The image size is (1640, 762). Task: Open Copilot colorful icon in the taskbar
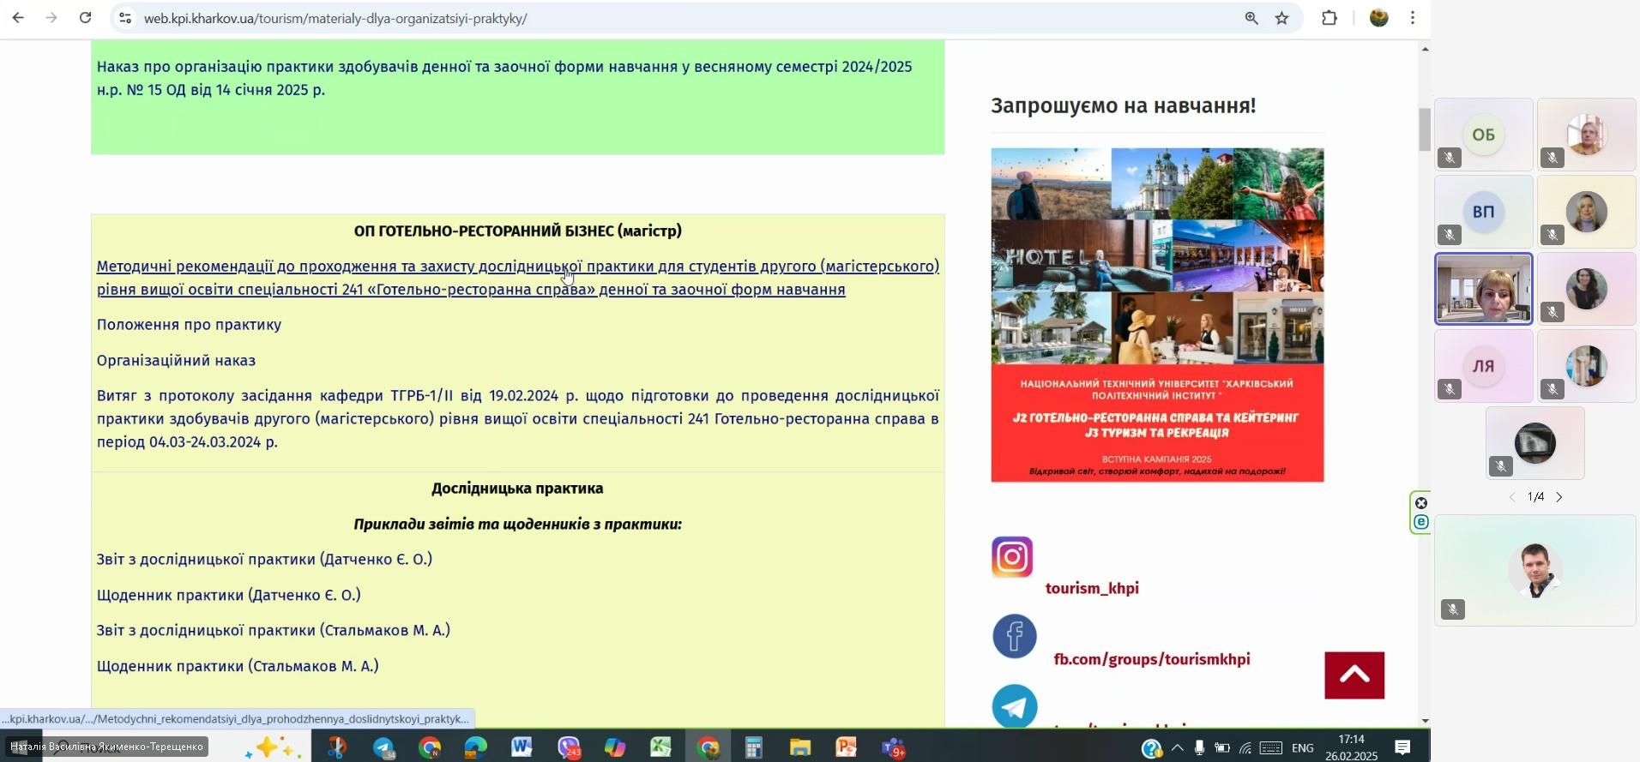[x=615, y=748]
